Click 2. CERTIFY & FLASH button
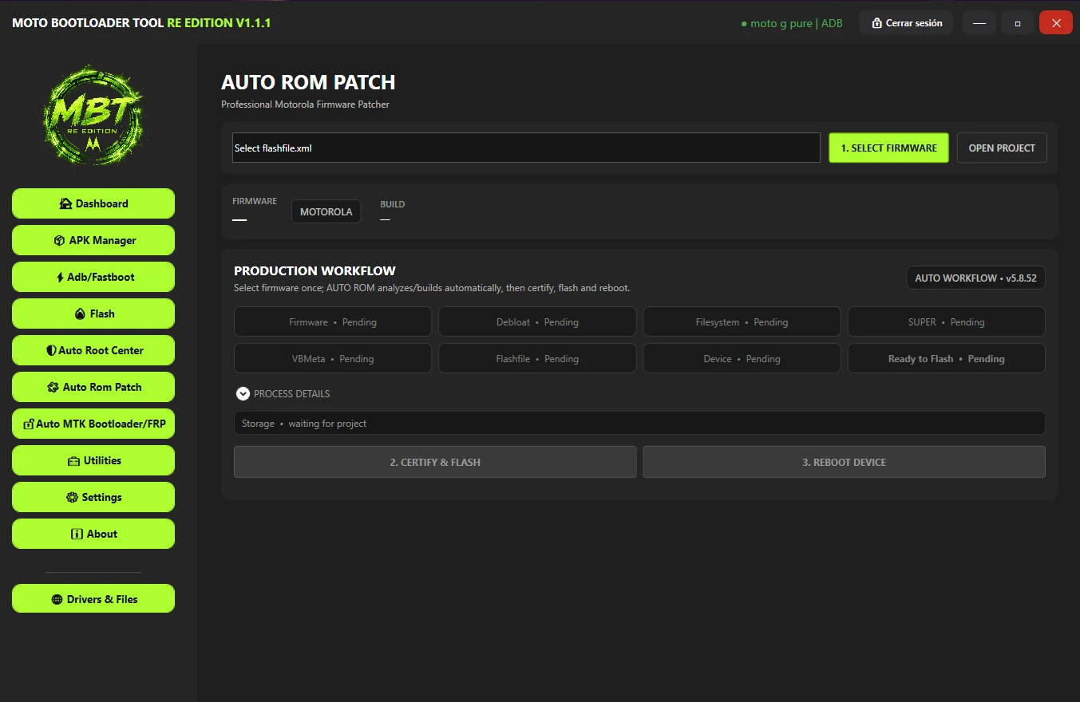The width and height of the screenshot is (1080, 702). tap(435, 462)
